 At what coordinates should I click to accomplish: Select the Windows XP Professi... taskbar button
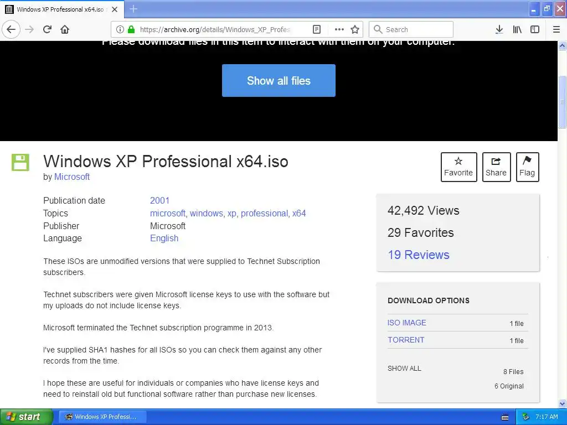(x=102, y=417)
